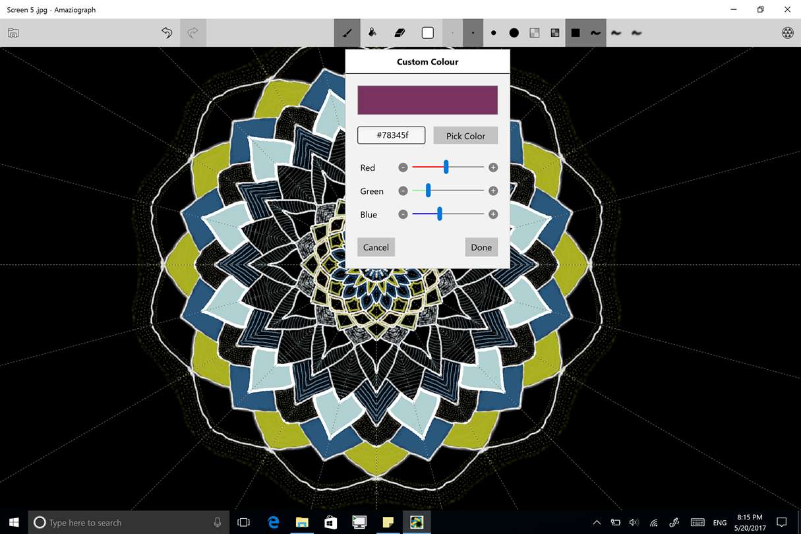Decrease Green with the minus button
801x534 pixels.
click(x=403, y=191)
